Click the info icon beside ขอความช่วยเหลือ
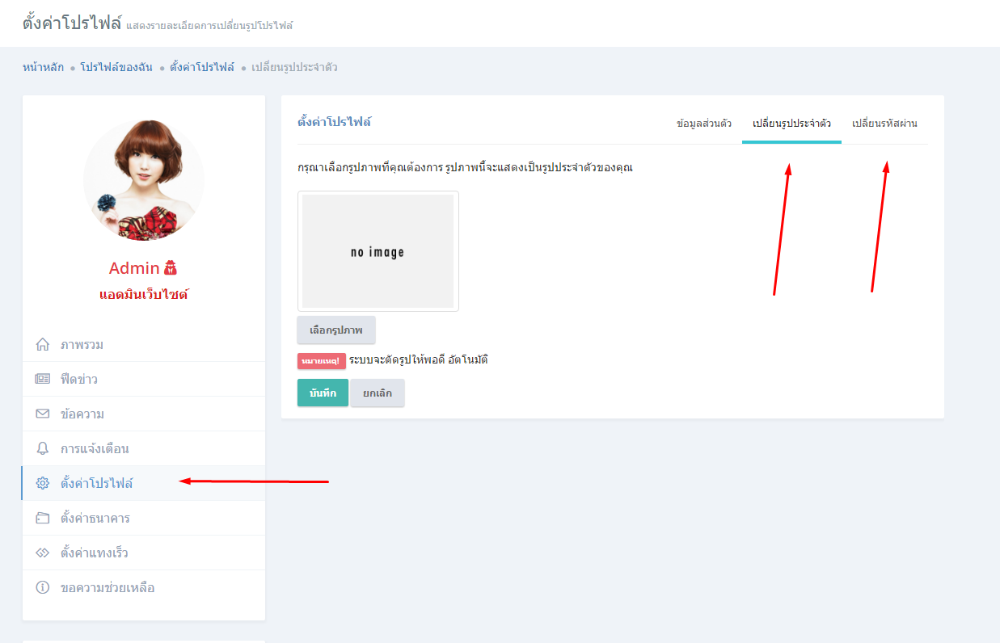Image resolution: width=1000 pixels, height=643 pixels. pos(43,588)
